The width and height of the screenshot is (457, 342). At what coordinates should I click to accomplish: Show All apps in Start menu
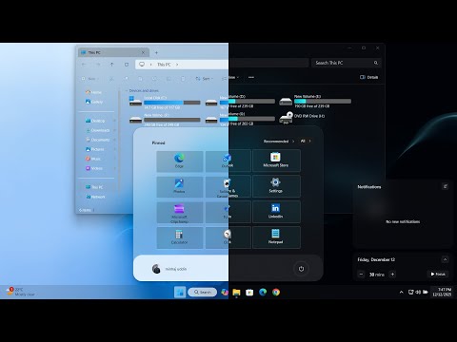[306, 141]
